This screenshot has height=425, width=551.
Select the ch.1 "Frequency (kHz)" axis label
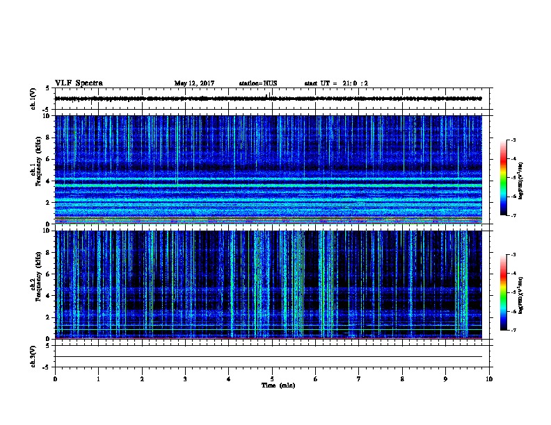[38, 161]
